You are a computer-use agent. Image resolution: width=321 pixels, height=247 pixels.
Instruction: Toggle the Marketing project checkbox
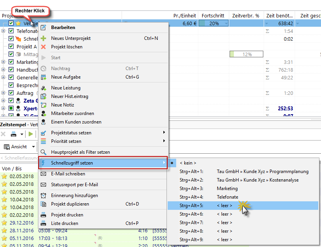11,62
